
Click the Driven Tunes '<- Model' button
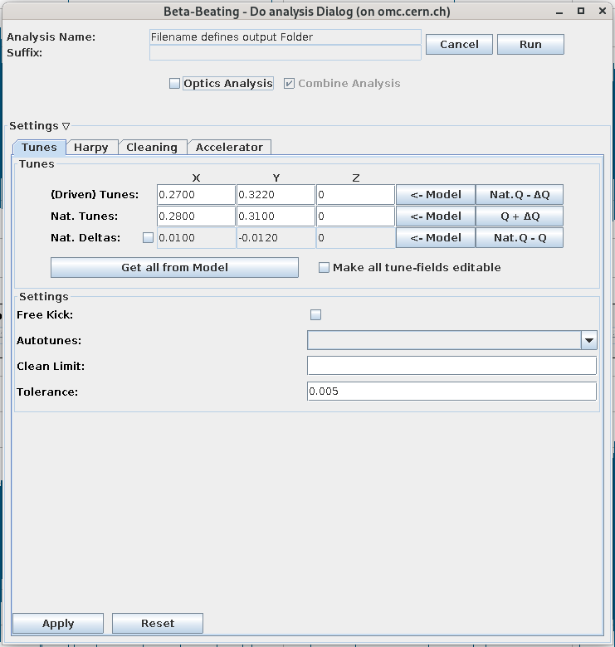[436, 195]
